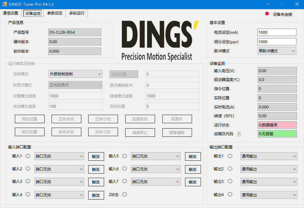Open the 回原点模式 dropdown
Screen dimensions: 304x208
point(75,85)
